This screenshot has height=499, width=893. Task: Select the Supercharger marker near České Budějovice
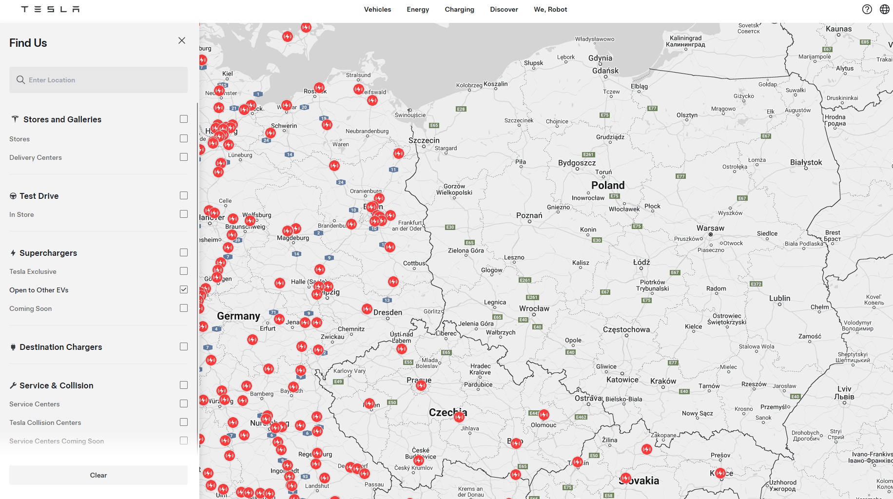click(x=419, y=460)
